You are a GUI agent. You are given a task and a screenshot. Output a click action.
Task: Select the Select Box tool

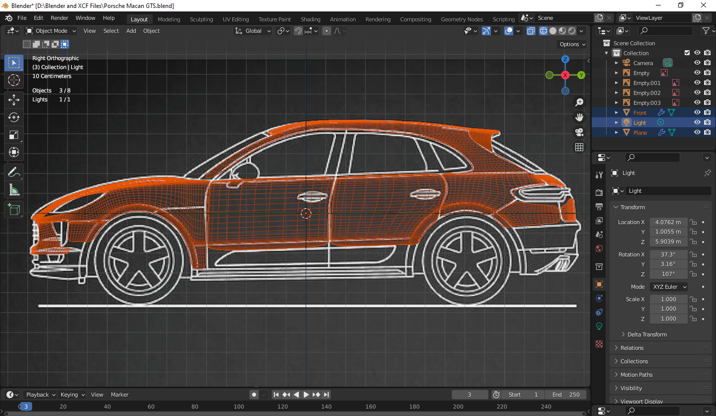(x=14, y=63)
